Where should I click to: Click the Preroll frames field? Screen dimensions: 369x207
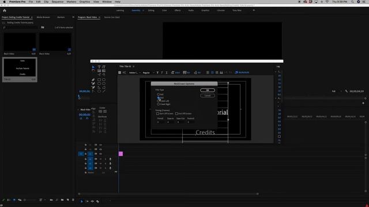tap(160, 122)
